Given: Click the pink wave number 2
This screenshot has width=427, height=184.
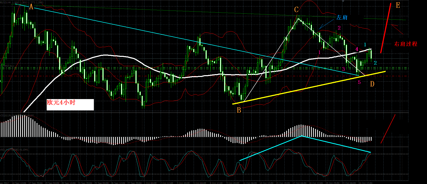Looking at the screenshot, I should tap(339, 28).
